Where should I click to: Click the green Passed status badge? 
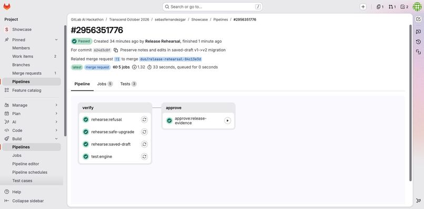(81, 42)
